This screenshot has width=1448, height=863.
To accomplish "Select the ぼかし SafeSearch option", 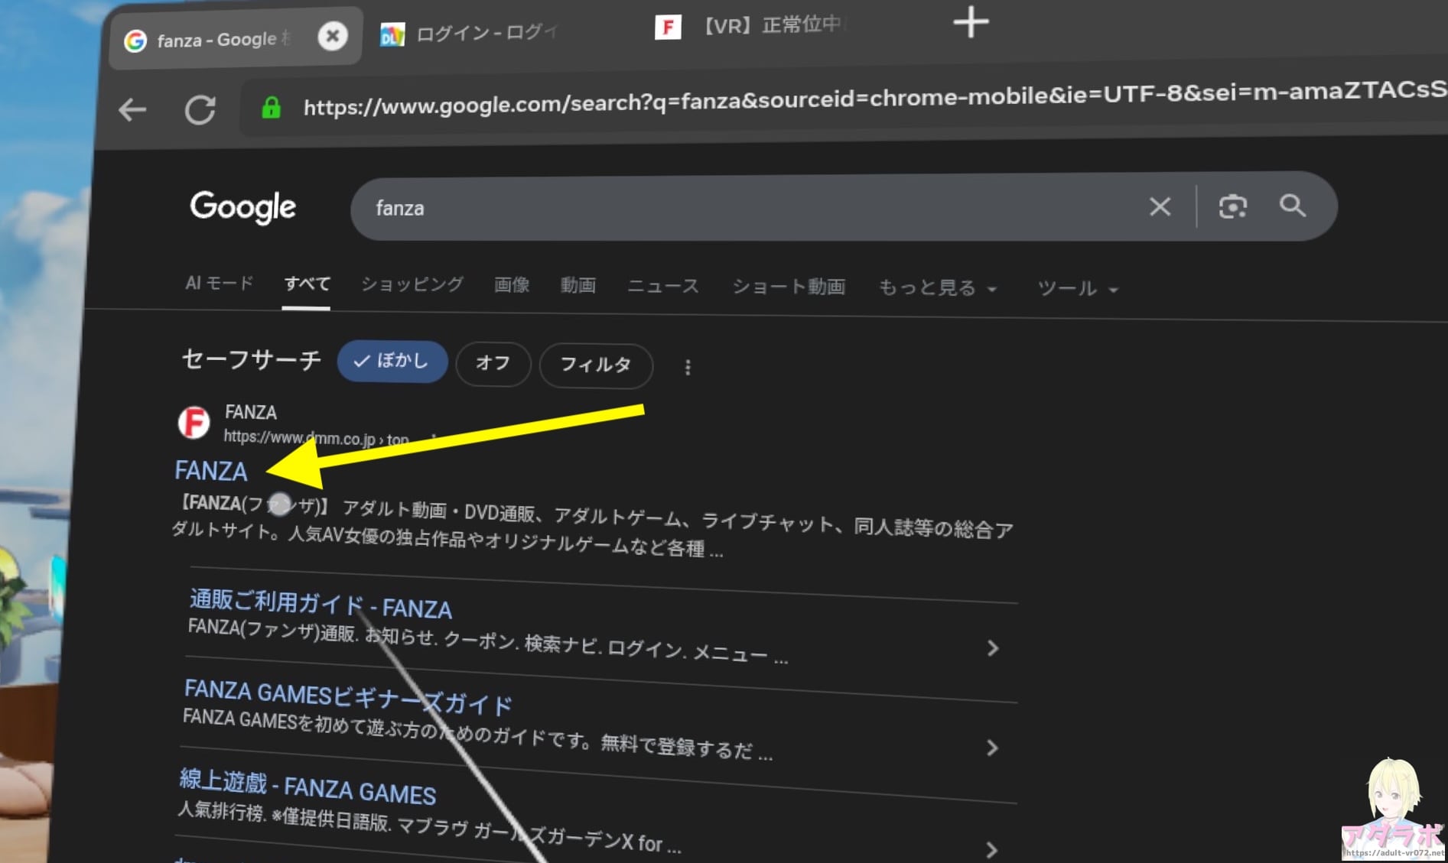I will [392, 361].
